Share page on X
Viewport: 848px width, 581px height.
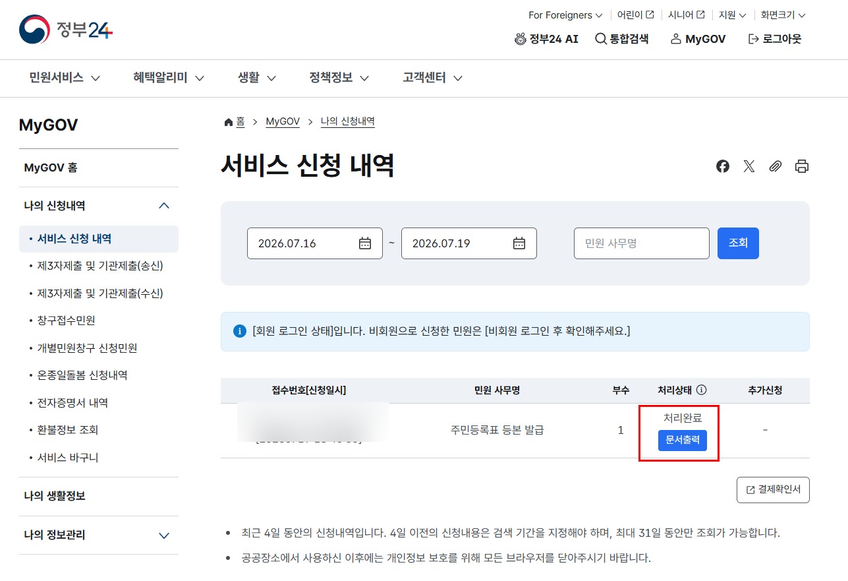[x=749, y=166]
